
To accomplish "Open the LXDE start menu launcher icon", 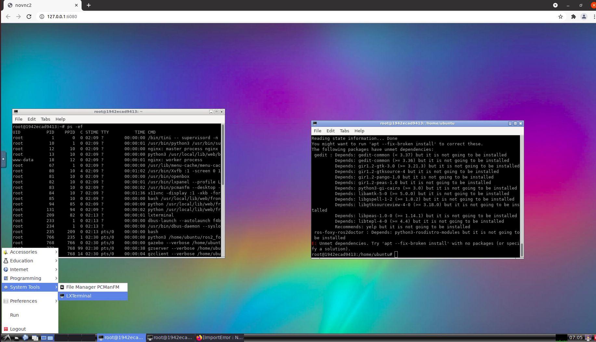I will coord(7,338).
